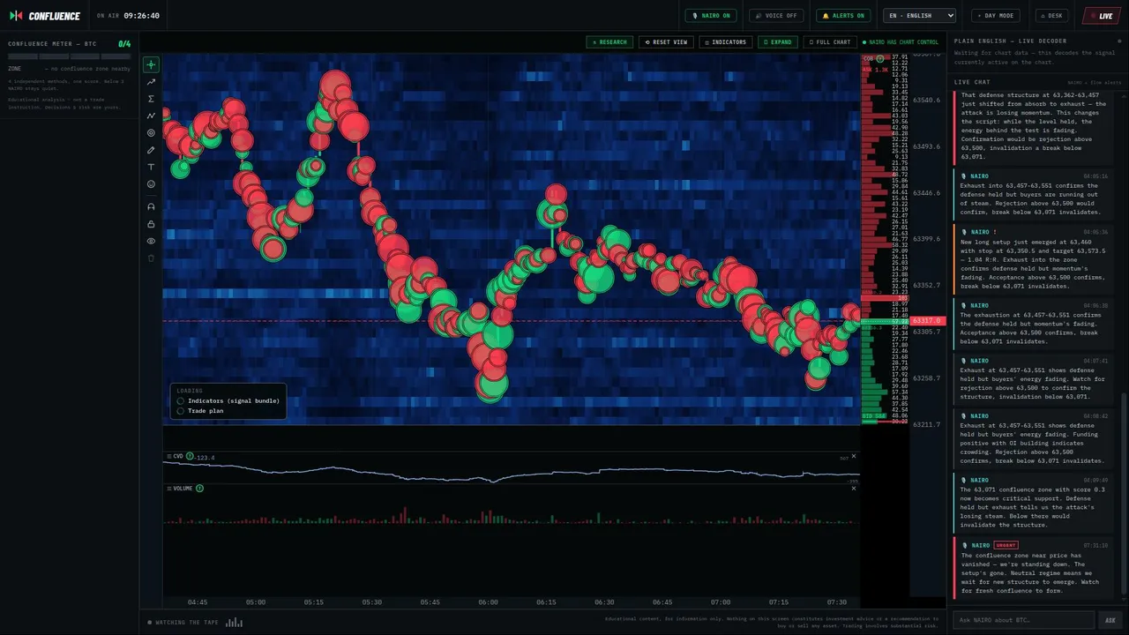Select the trend line drawing tool

pyautogui.click(x=151, y=82)
